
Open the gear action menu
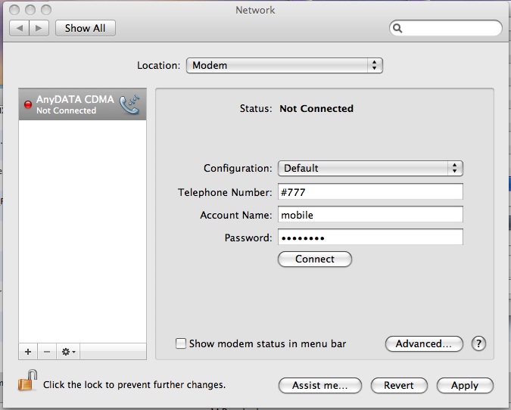(68, 352)
